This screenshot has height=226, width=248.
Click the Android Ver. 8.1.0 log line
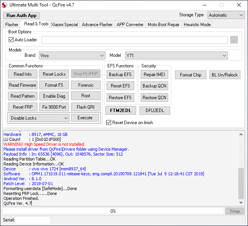[22, 179]
